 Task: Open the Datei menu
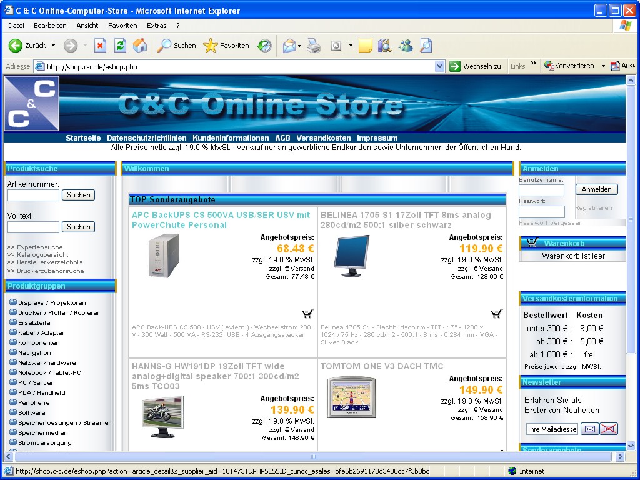16,26
